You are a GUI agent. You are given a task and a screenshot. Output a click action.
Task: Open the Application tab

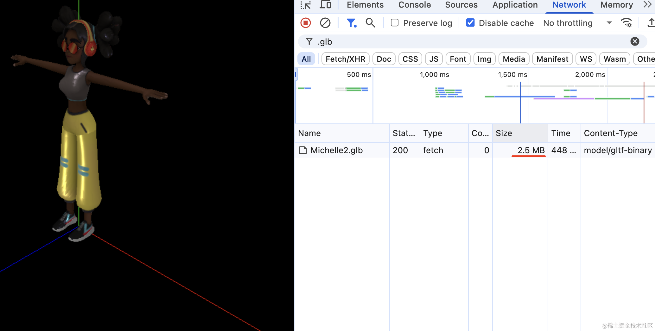515,5
